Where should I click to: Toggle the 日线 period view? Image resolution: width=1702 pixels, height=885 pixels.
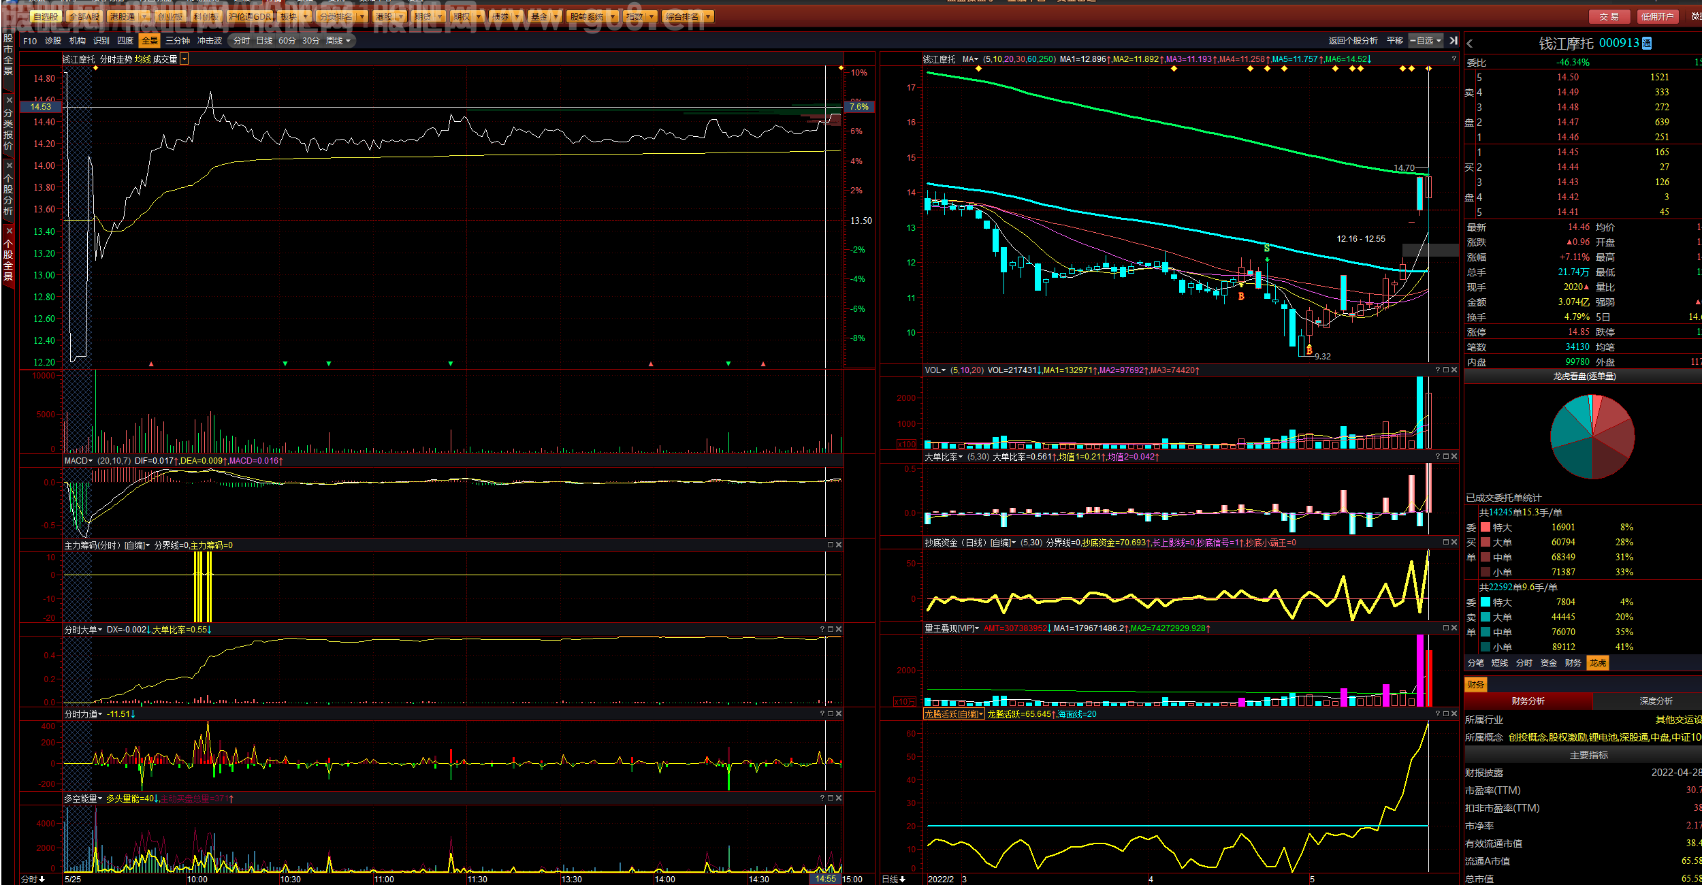(264, 41)
